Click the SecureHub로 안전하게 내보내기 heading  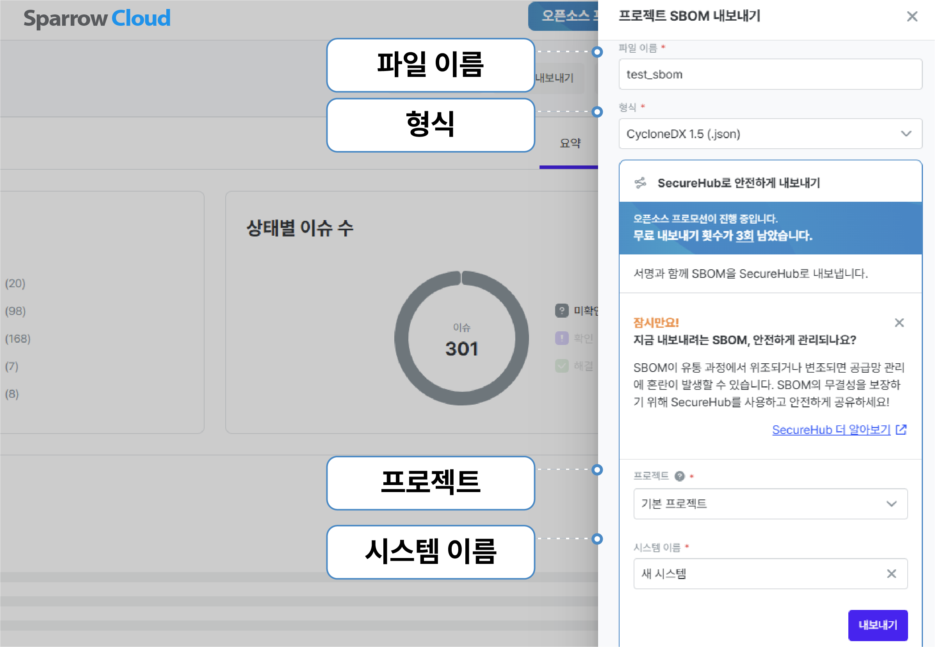738,183
